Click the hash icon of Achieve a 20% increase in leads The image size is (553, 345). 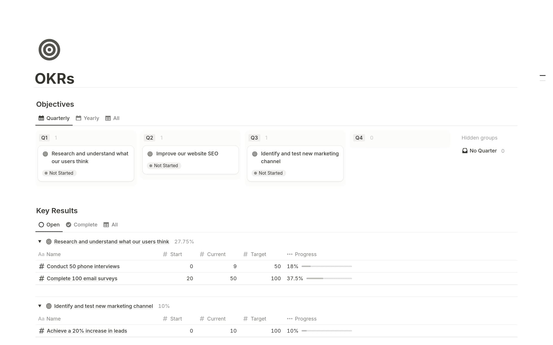pos(41,331)
